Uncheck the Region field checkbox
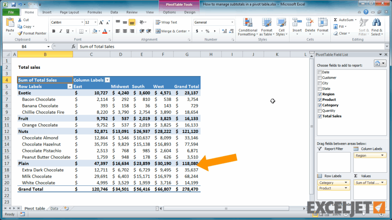Viewport: 392px width, 220px height. (320, 94)
